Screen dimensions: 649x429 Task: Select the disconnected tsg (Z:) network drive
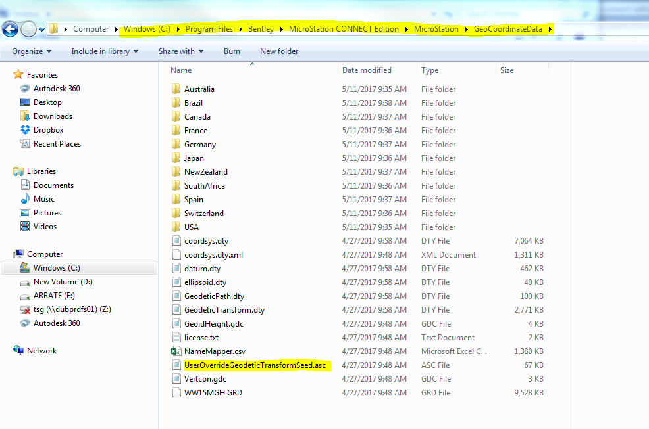(x=65, y=309)
